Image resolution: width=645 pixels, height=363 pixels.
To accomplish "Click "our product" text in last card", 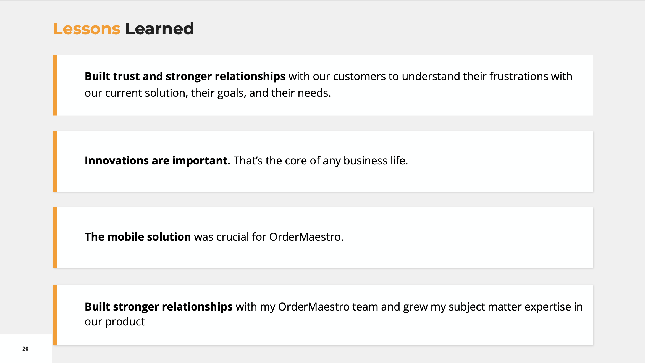I will (114, 322).
